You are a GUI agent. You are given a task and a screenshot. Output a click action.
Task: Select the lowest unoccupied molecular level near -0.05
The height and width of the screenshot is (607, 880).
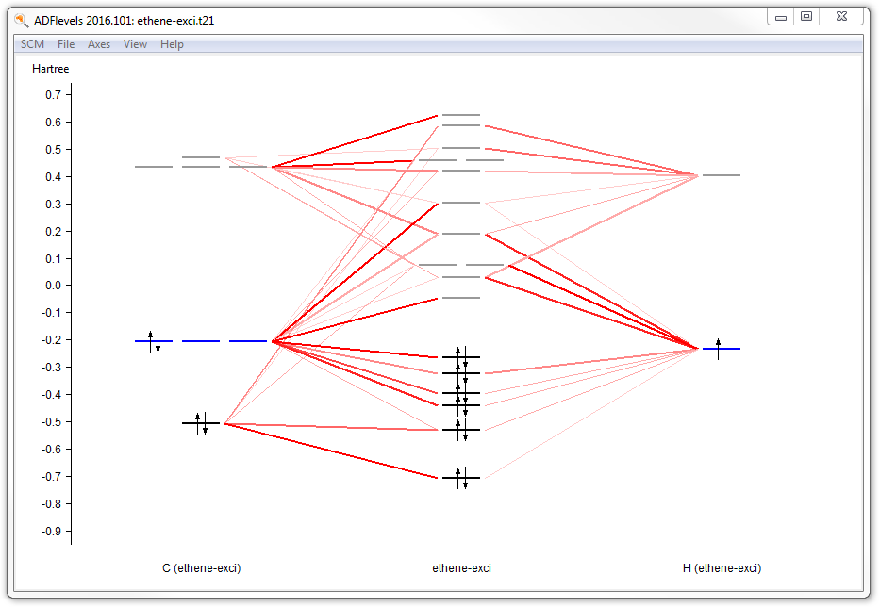pyautogui.click(x=461, y=298)
